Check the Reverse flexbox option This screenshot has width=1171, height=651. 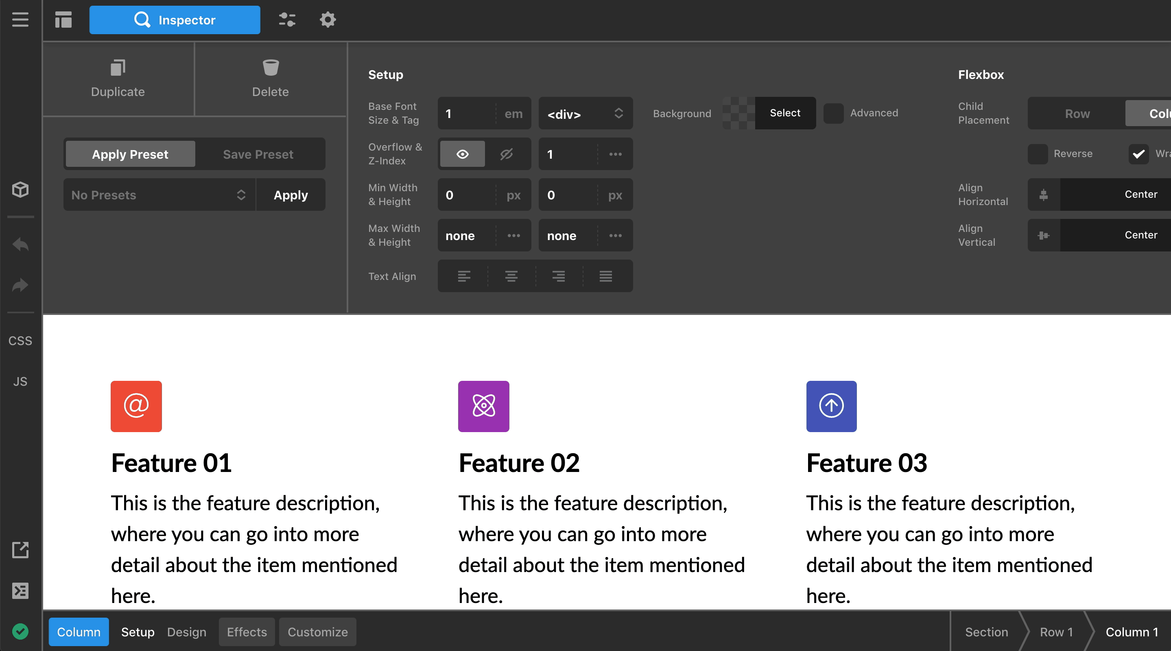pos(1038,154)
